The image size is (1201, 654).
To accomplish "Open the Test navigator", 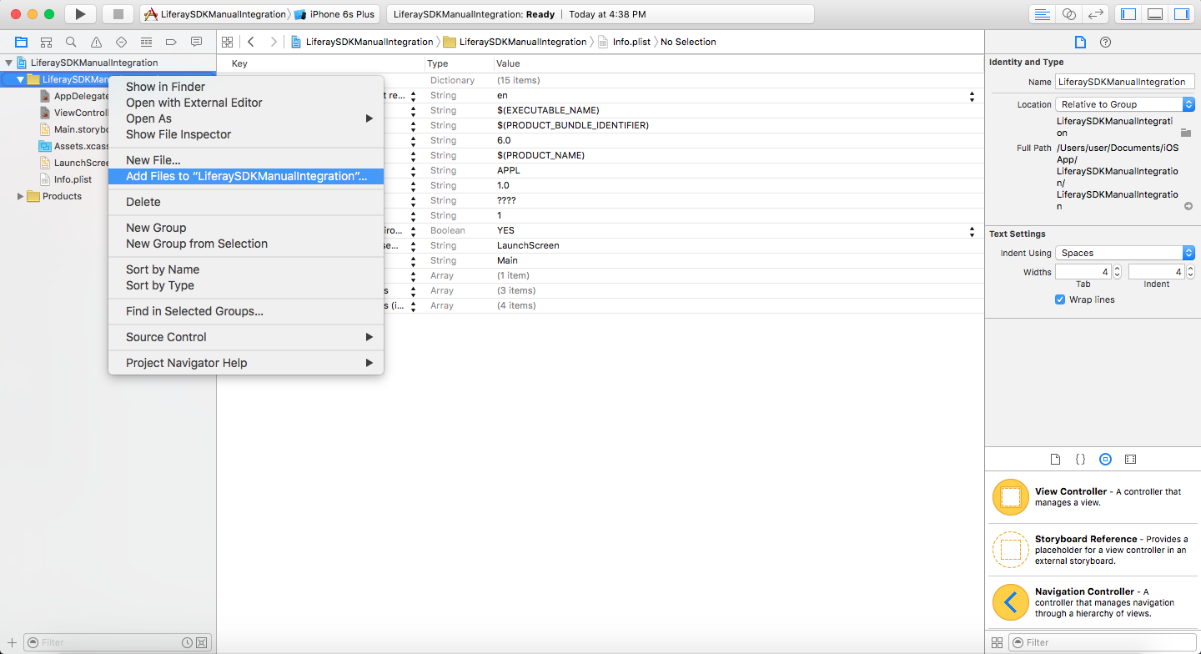I will coord(121,42).
